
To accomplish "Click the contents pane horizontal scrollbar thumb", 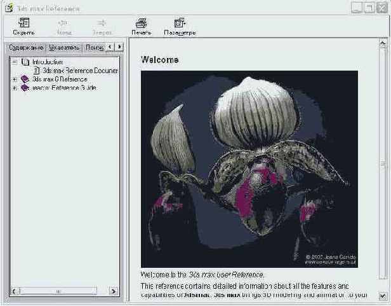I will coord(58,291).
